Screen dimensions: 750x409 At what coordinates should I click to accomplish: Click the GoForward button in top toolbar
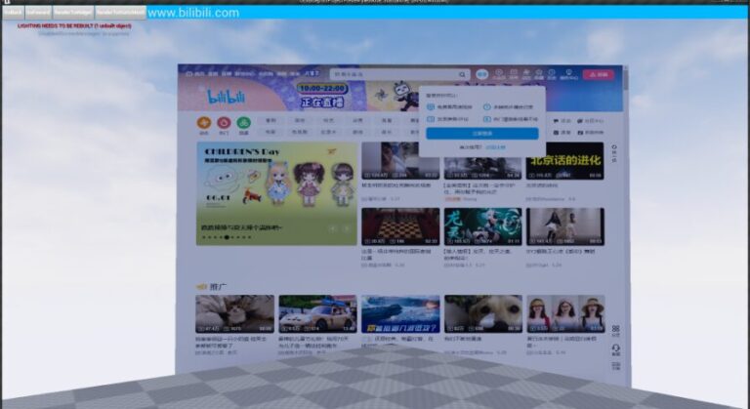38,13
